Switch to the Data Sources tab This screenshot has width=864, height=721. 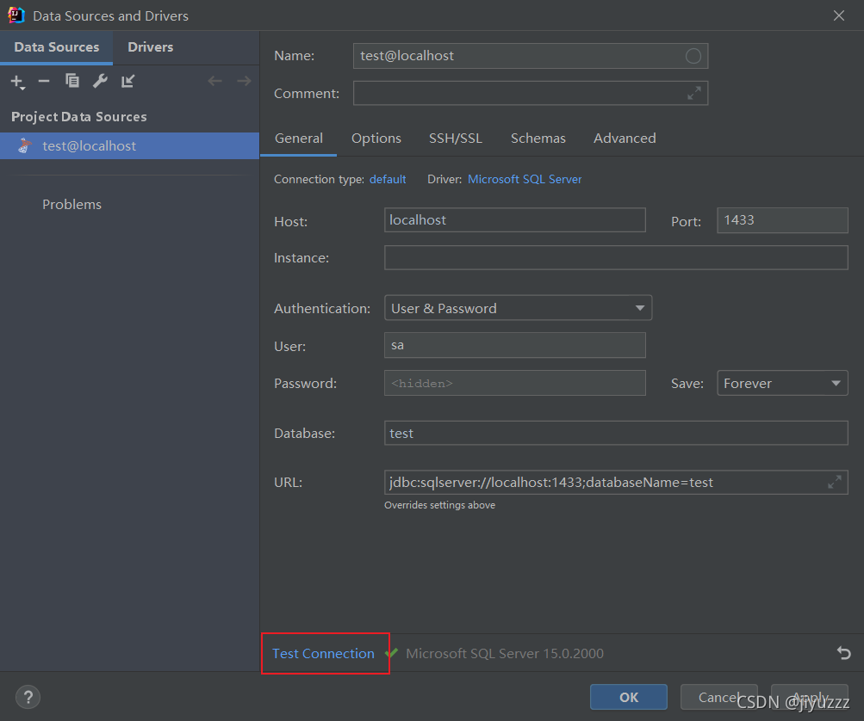[56, 47]
